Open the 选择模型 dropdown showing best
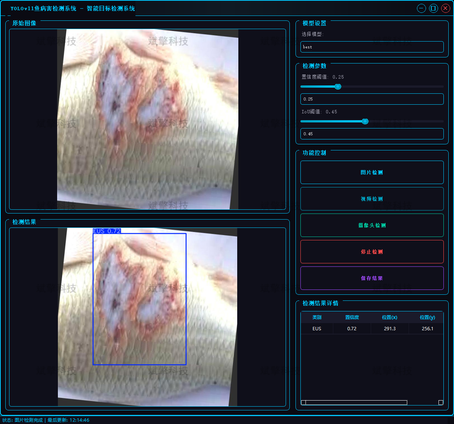This screenshot has height=424, width=454. click(x=372, y=47)
